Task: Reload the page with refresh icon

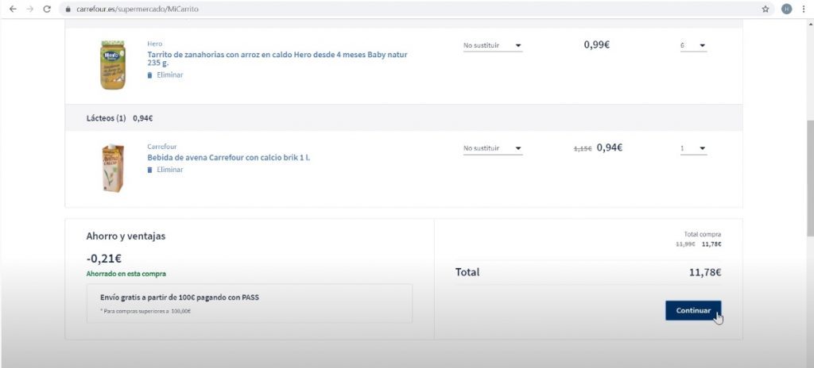Action: (47, 9)
